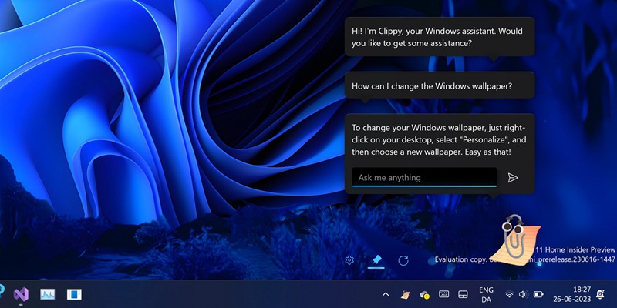This screenshot has height=308, width=617.
Task: Send the message using the paper-plane icon
Action: [512, 178]
